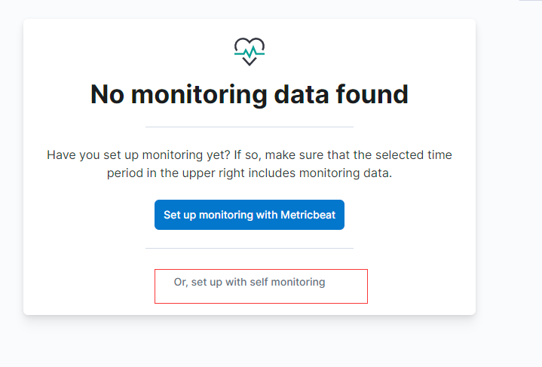542x367 pixels.
Task: Click the teal heartbeat pulse line
Action: [250, 53]
